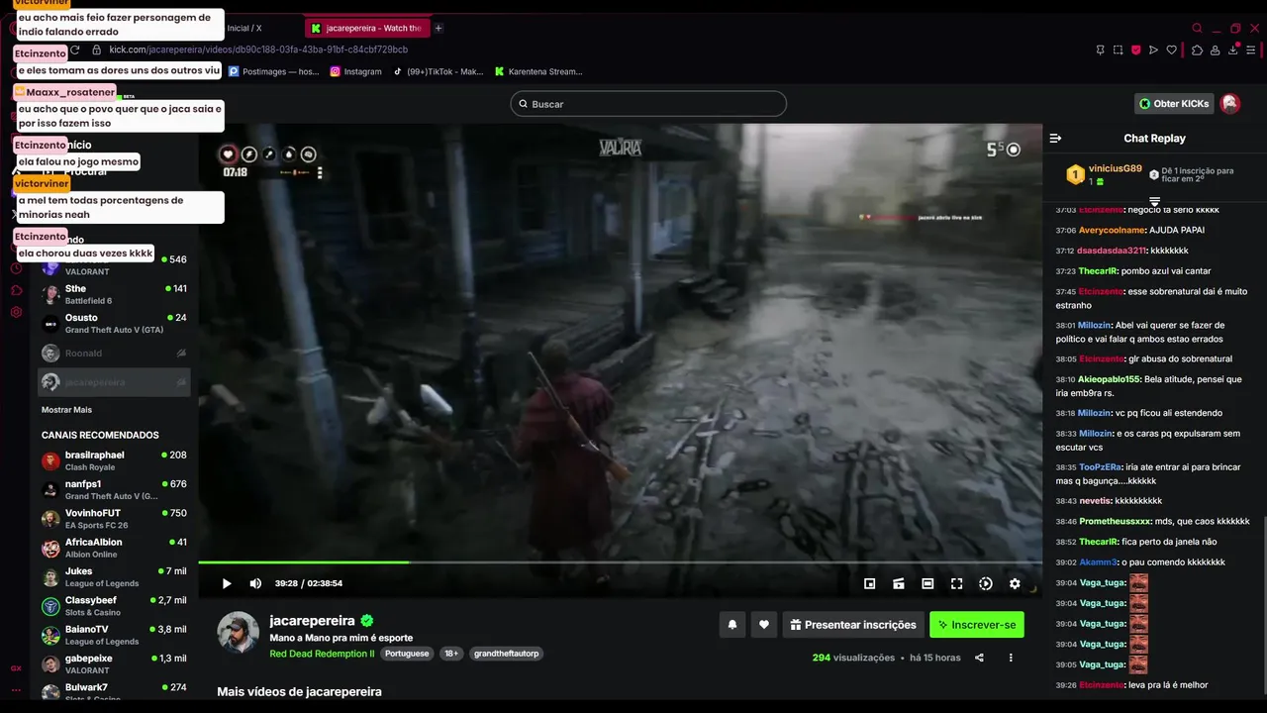
Task: Reload the page
Action: pos(74,50)
